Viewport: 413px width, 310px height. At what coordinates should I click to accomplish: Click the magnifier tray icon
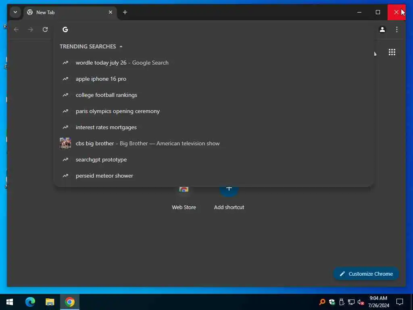[x=322, y=302]
